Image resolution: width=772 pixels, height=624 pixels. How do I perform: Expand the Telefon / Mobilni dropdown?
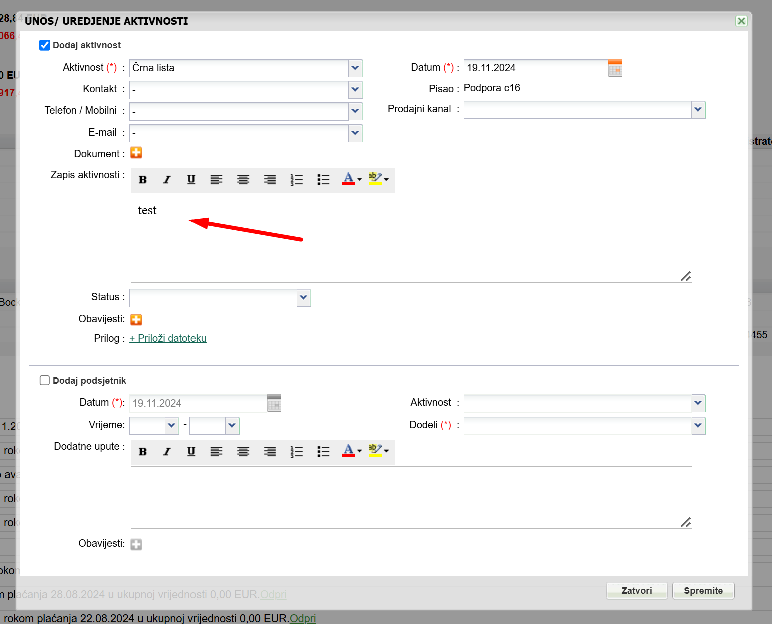(355, 111)
